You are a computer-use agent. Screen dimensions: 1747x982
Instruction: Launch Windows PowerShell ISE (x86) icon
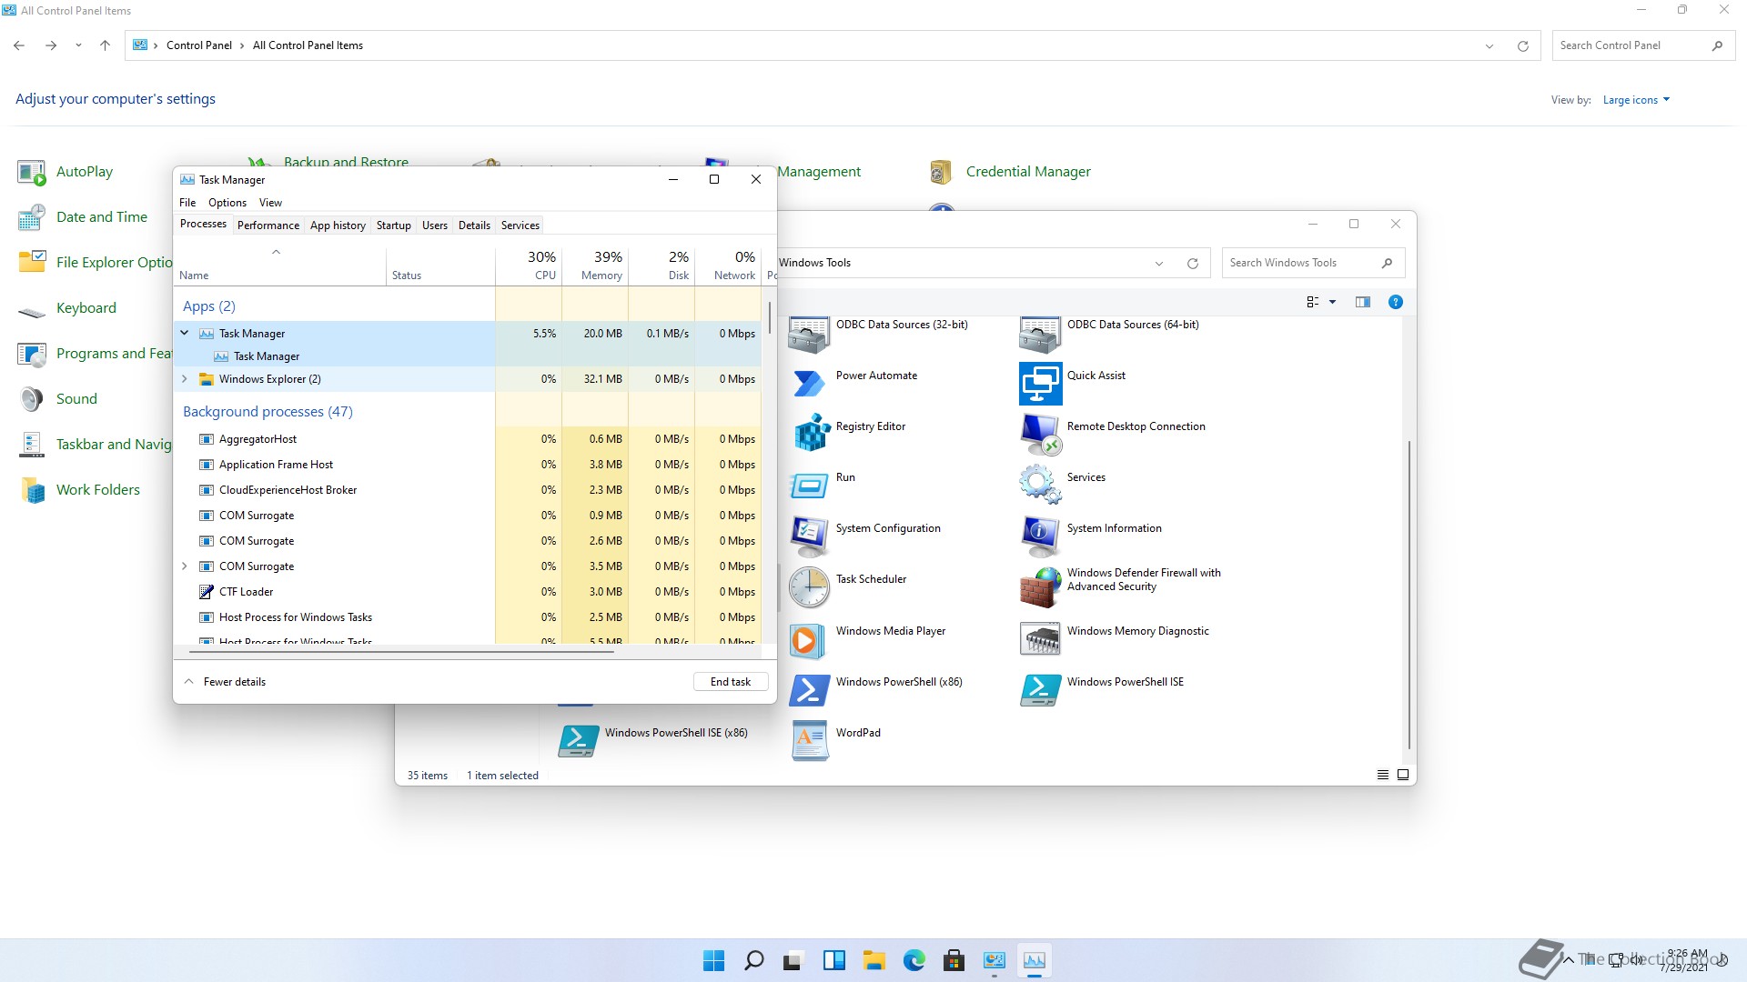pyautogui.click(x=578, y=741)
